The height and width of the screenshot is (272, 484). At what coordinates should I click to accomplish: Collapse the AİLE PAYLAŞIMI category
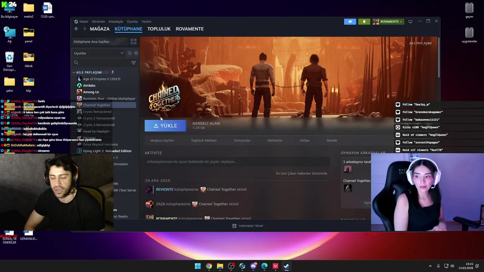pos(74,72)
